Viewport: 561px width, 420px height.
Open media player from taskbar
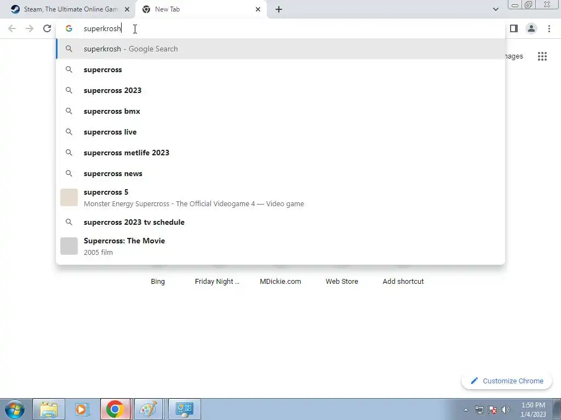(x=82, y=409)
